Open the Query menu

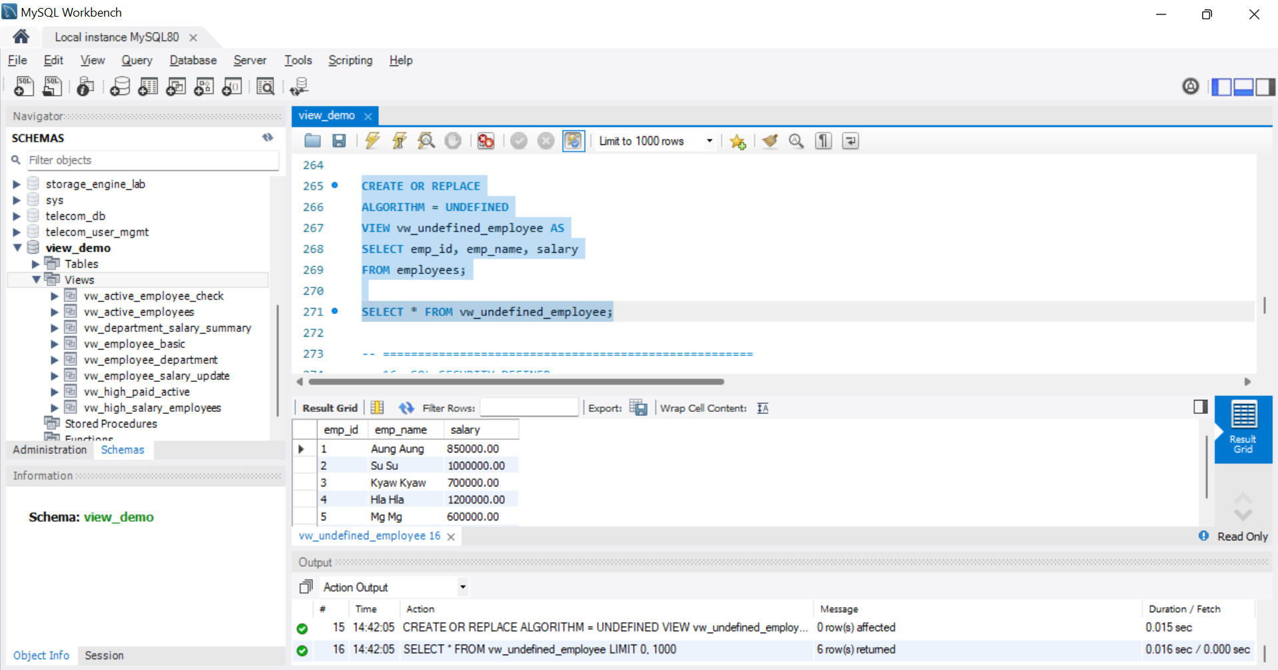137,60
